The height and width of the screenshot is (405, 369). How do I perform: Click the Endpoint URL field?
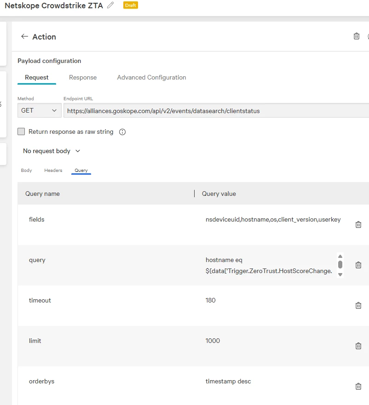click(x=216, y=111)
